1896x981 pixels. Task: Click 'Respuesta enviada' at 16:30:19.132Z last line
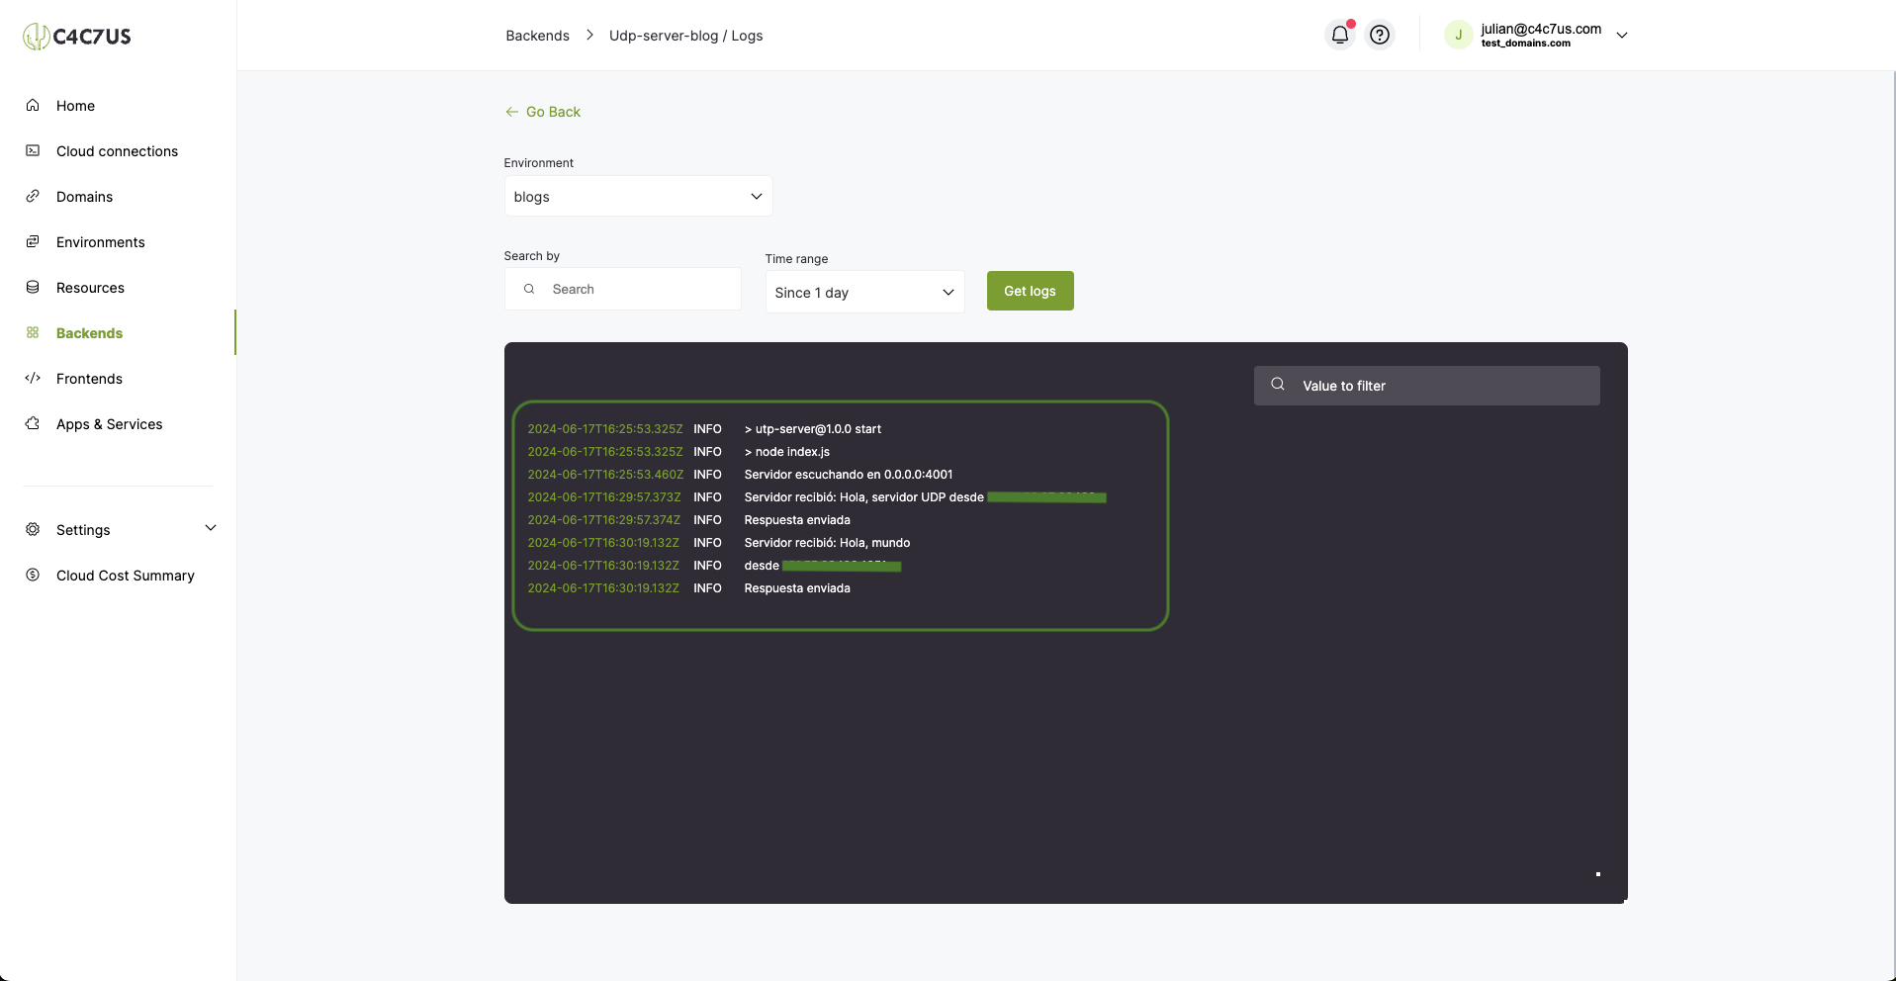796,588
